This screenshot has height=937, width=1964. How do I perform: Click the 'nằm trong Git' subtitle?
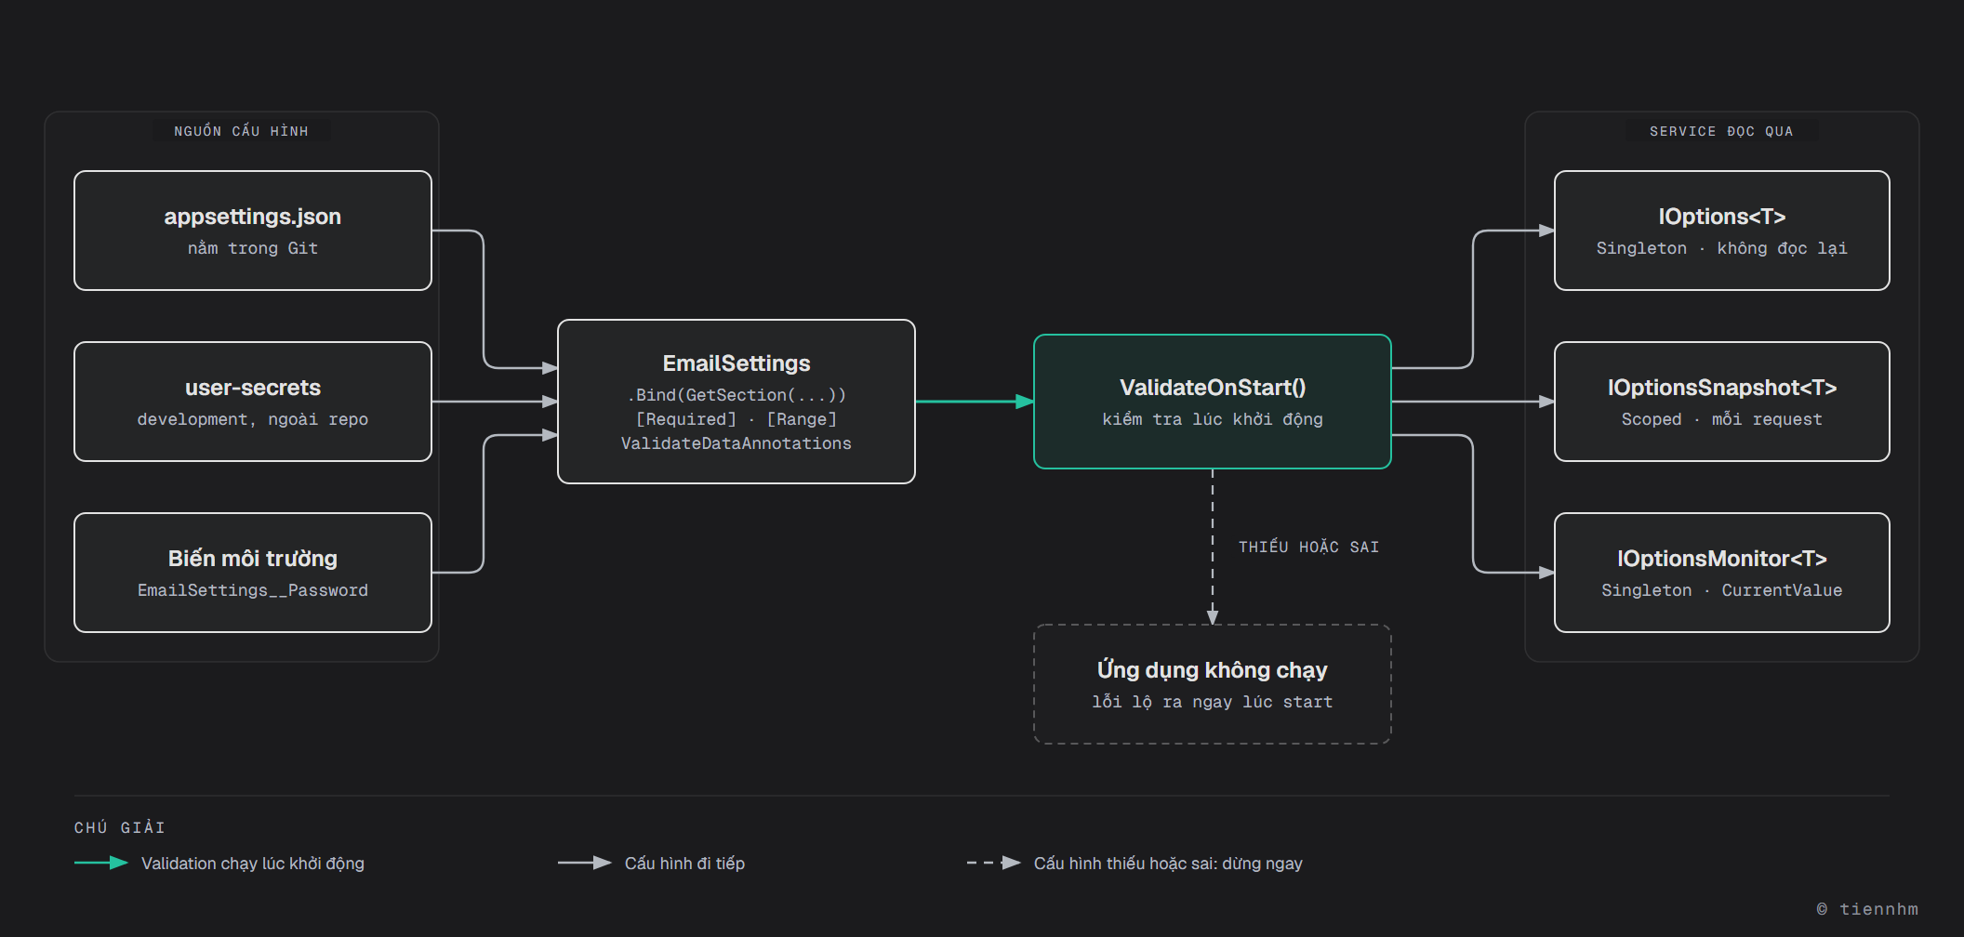253,248
